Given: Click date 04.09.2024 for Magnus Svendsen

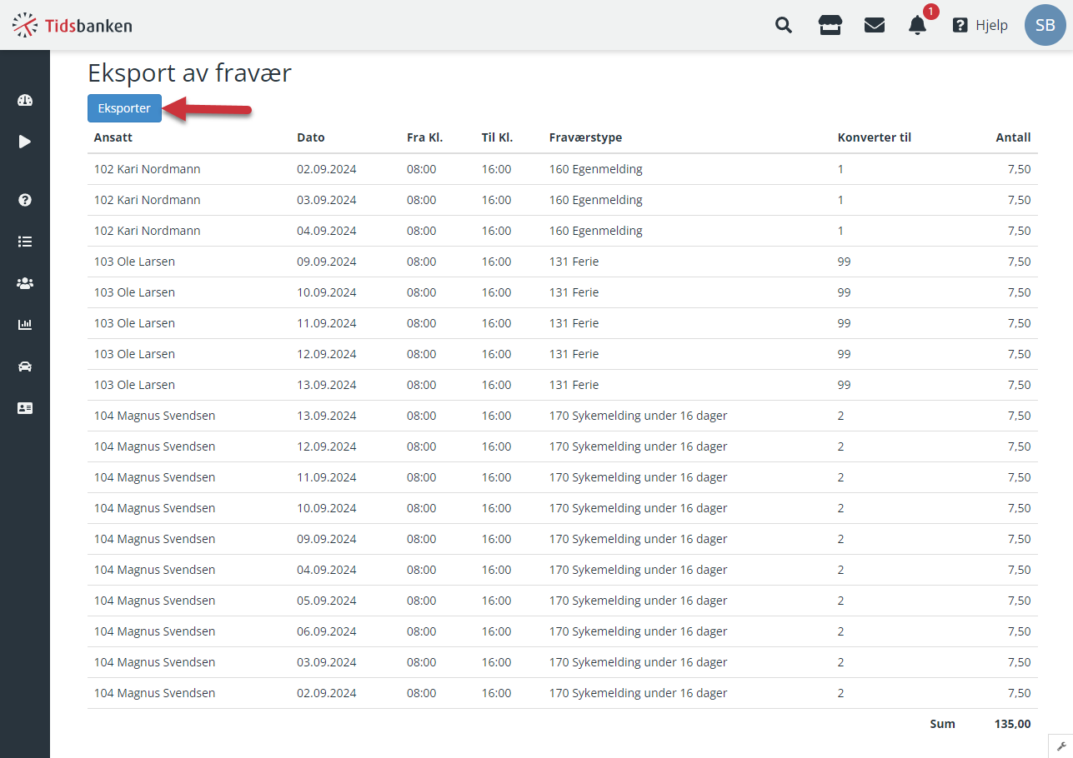Looking at the screenshot, I should [327, 570].
